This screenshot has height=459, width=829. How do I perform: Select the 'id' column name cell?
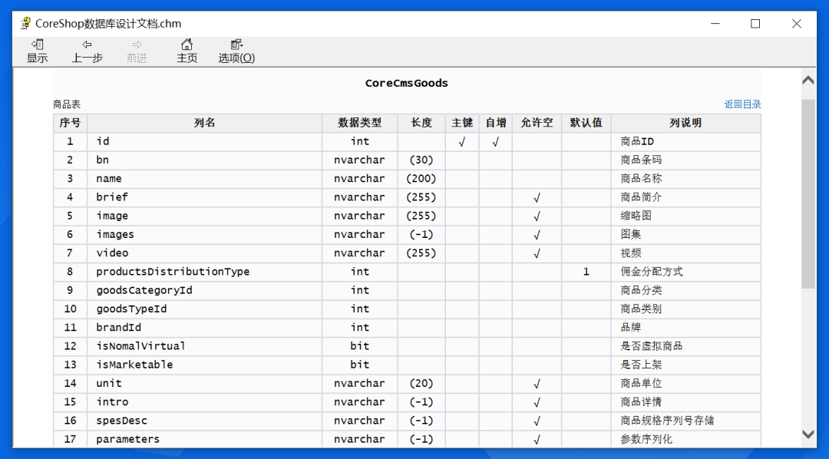point(205,141)
